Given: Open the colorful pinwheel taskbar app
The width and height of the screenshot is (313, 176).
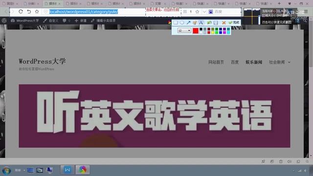Looking at the screenshot, I should click(x=83, y=170).
